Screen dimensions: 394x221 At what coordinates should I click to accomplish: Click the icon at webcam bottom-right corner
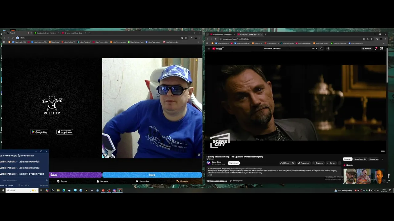(x=199, y=155)
